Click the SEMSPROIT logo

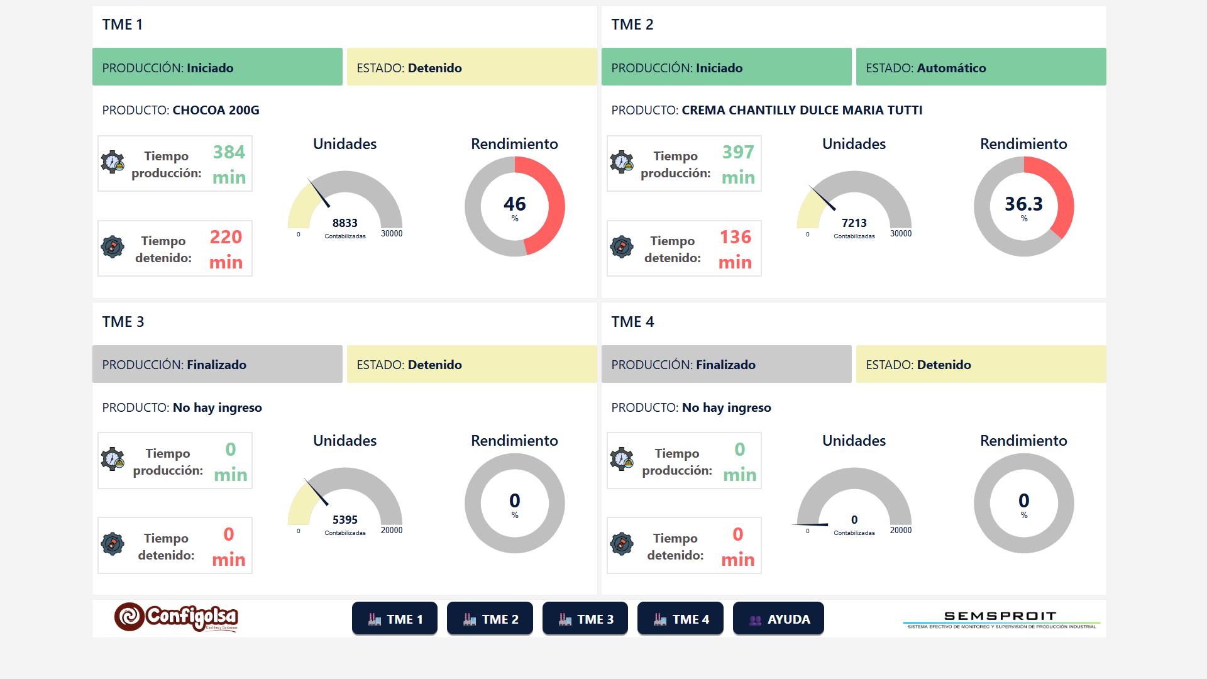[x=1001, y=619]
